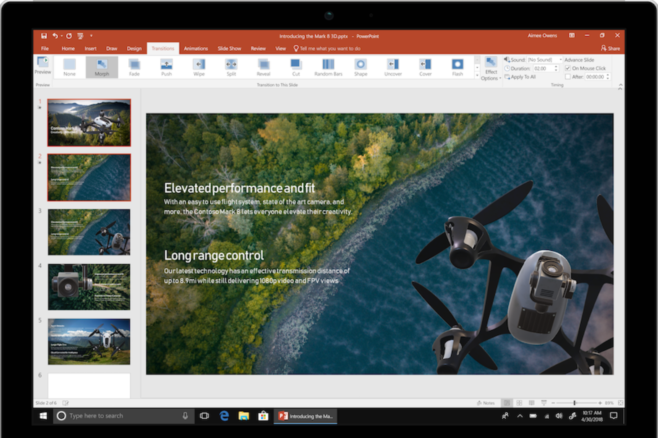Open Windows Start menu

point(43,416)
